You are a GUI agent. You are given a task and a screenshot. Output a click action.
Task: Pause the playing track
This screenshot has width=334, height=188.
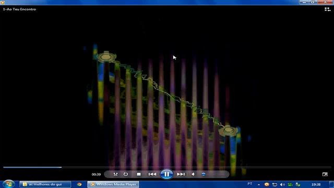[166, 174]
